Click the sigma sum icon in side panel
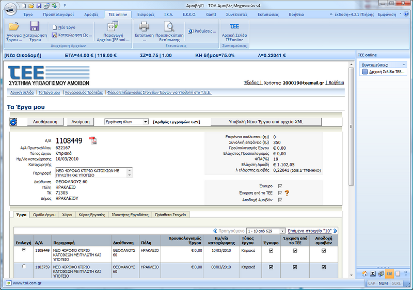Screen dimensions: 413x290 tap(372, 273)
